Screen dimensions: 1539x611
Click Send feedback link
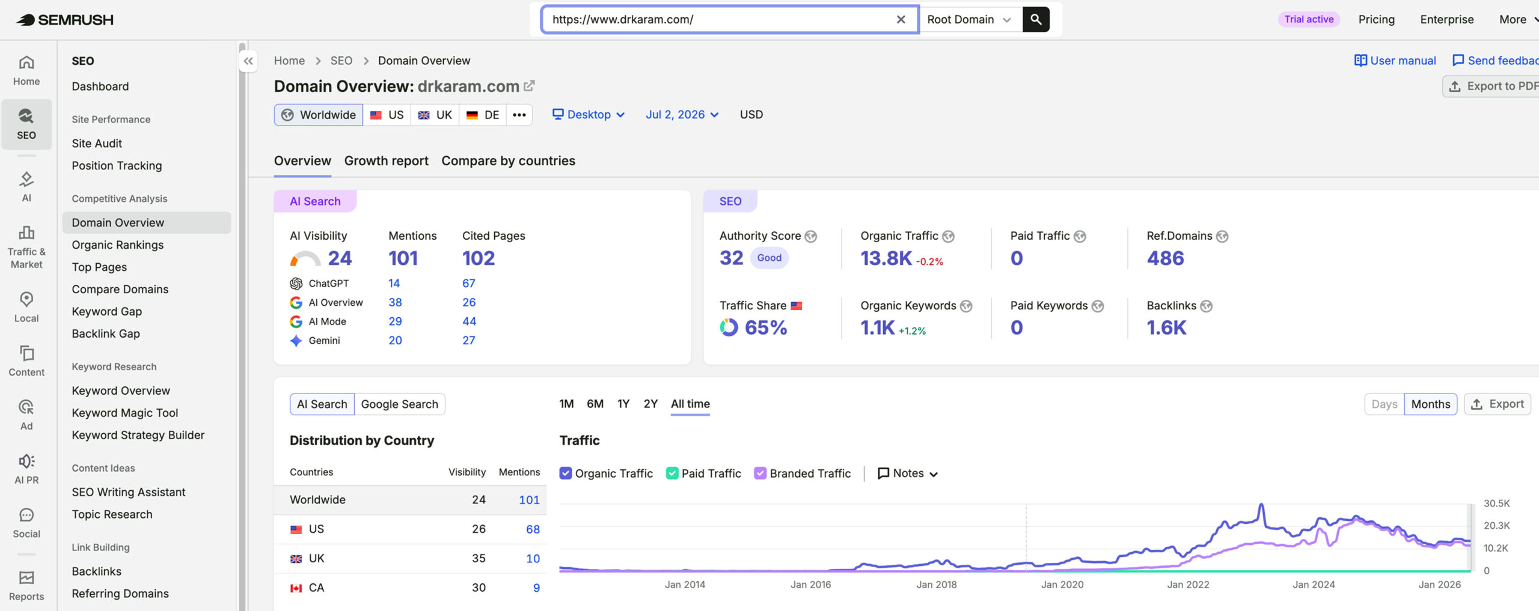tap(1496, 61)
